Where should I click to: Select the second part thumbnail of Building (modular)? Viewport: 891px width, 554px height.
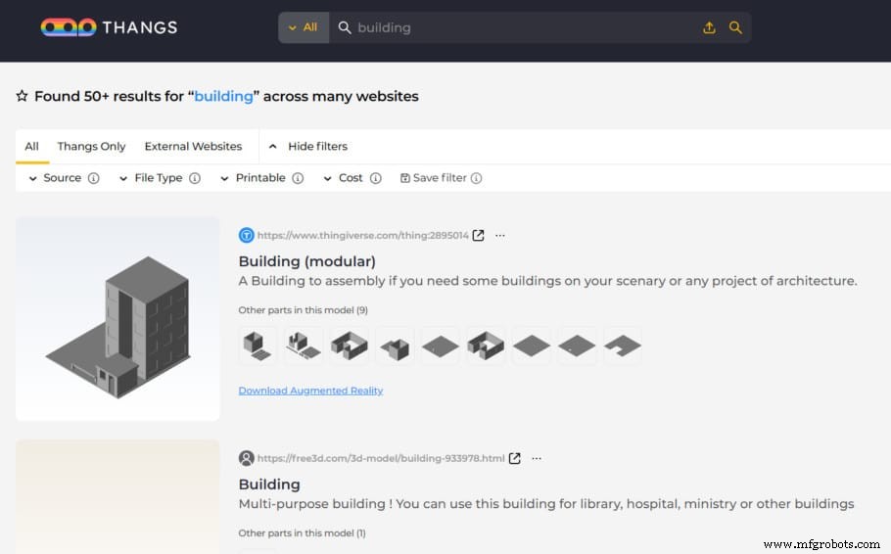click(303, 346)
